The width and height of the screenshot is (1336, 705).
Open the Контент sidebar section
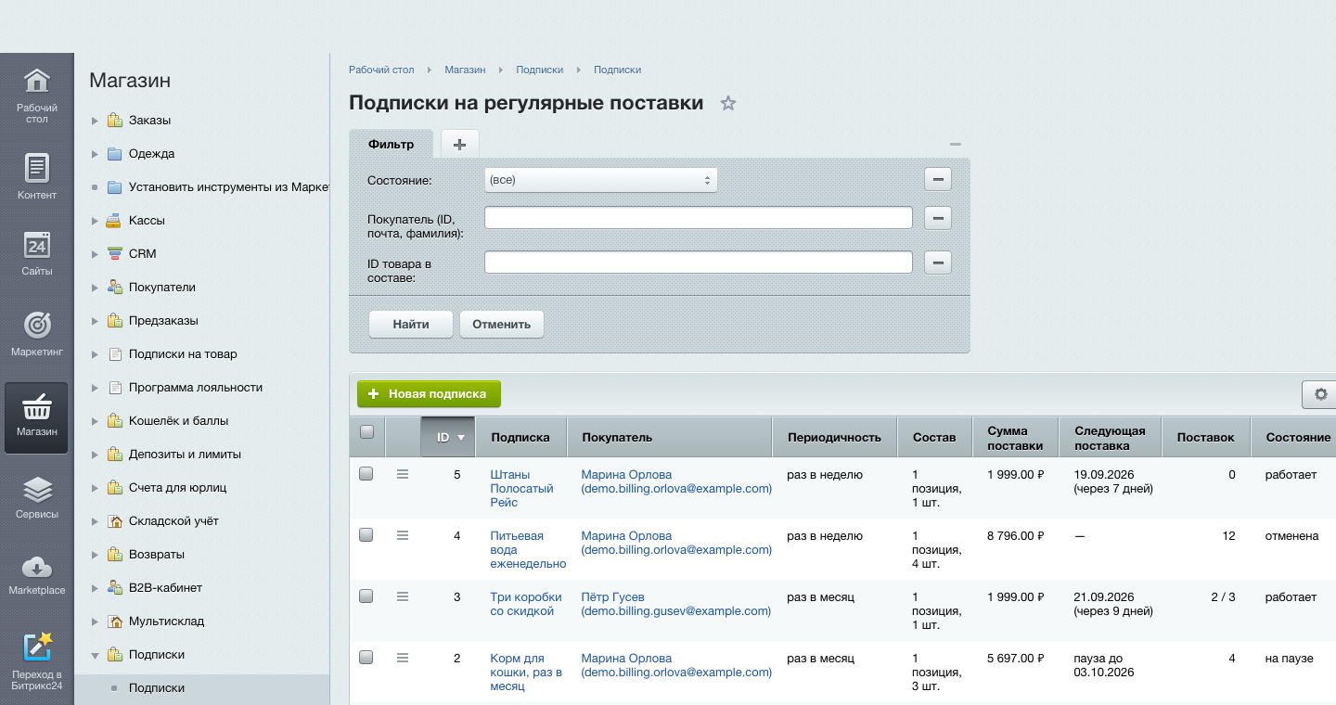tap(36, 176)
